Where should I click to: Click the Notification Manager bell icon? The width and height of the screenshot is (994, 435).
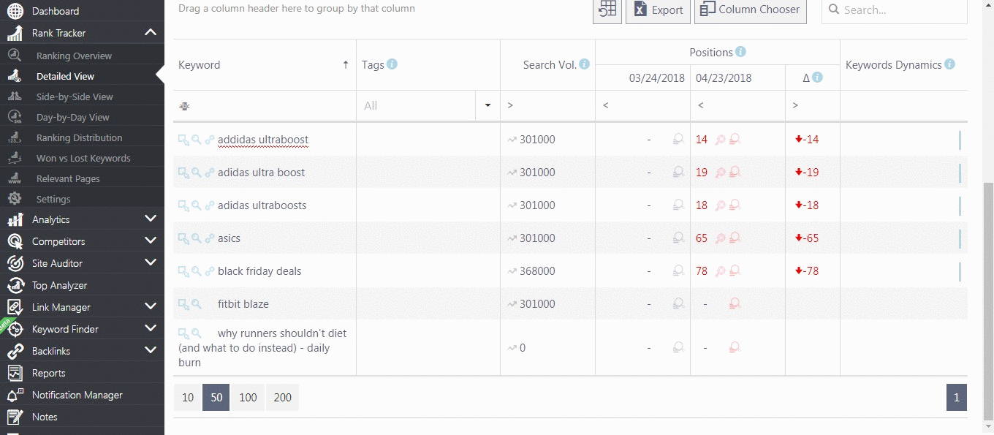[x=15, y=395]
